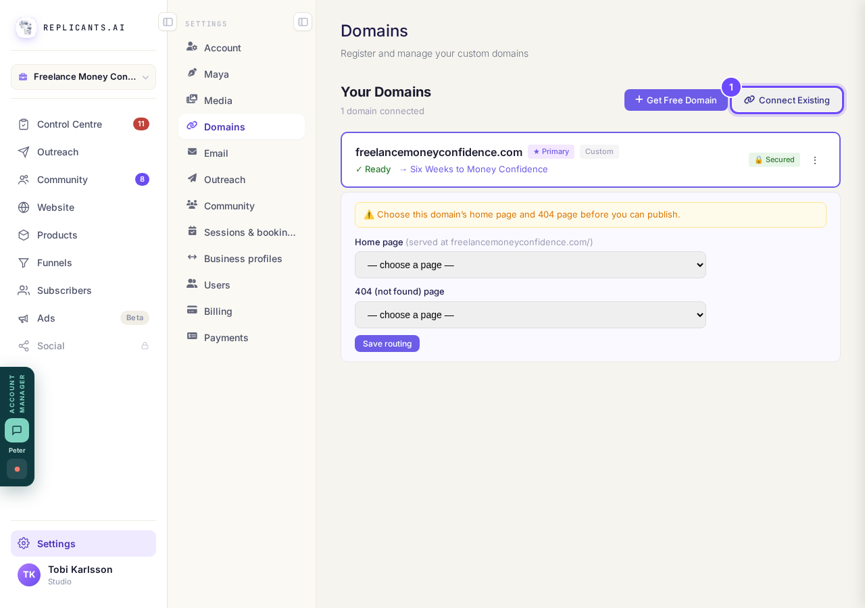865x608 pixels.
Task: Collapse the Settings panel icon
Action: point(303,22)
